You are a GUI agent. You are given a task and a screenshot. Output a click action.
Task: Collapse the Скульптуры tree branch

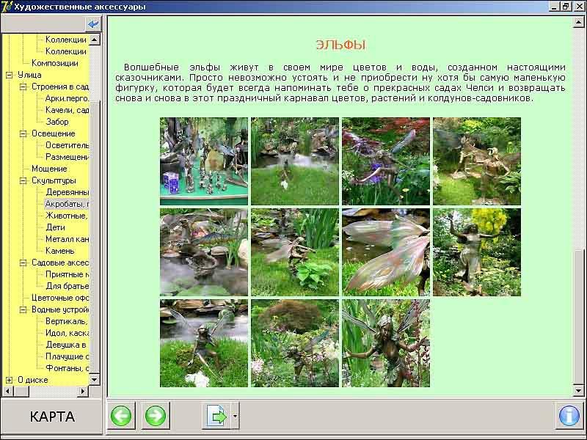(x=23, y=180)
